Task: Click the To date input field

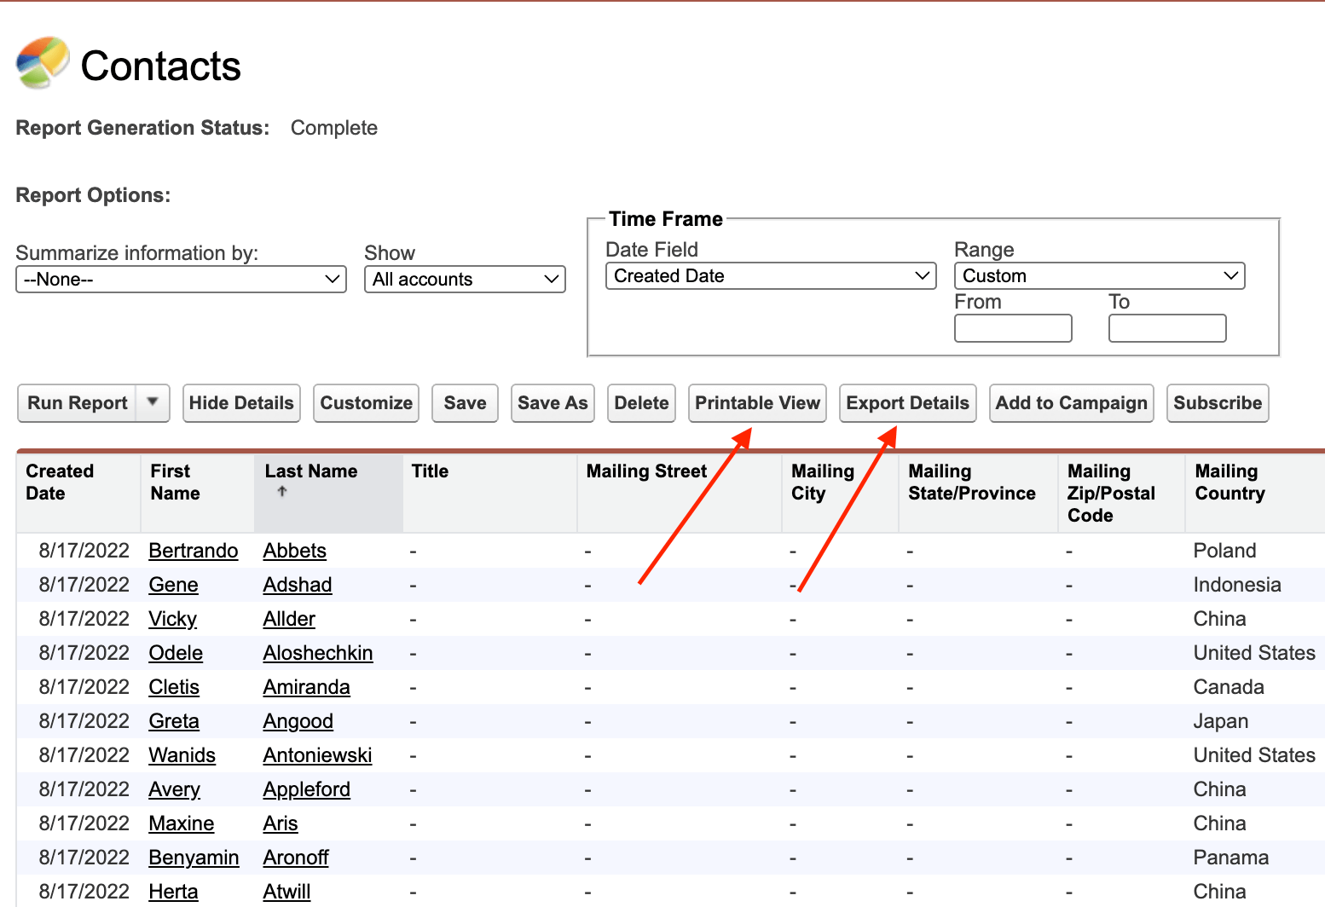Action: [1167, 328]
